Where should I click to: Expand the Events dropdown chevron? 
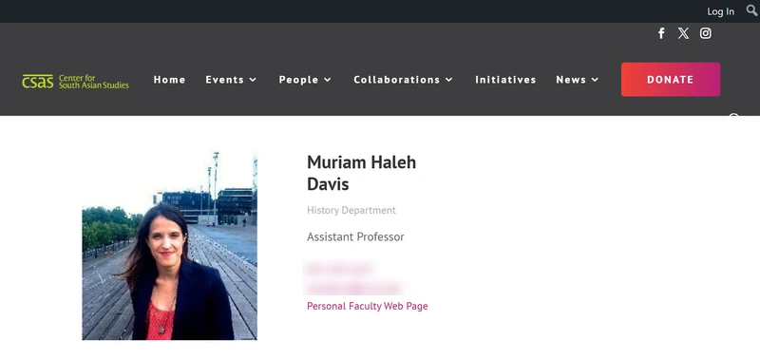tap(253, 80)
